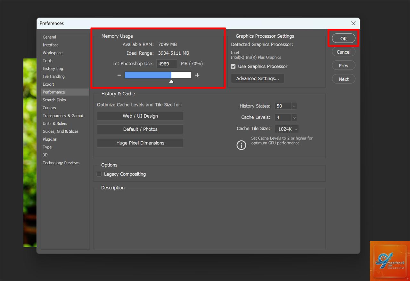Choose the Web / UI Design cache preset
The image size is (410, 281).
(x=140, y=116)
